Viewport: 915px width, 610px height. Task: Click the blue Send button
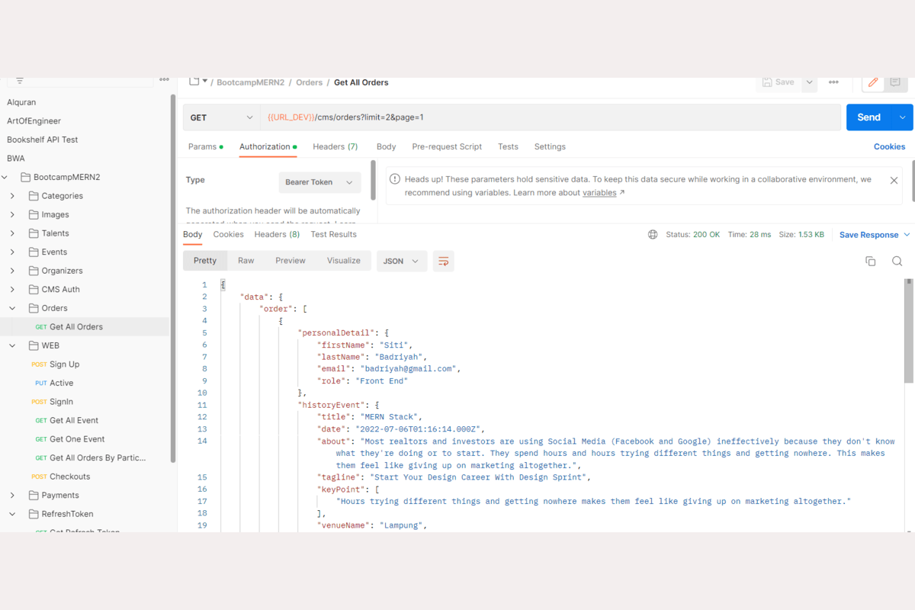click(869, 117)
